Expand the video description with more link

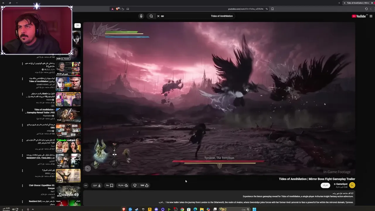[x=161, y=202]
